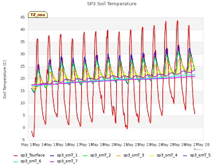
Task: Click the 40 y-axis tick label
Action: pos(22,29)
